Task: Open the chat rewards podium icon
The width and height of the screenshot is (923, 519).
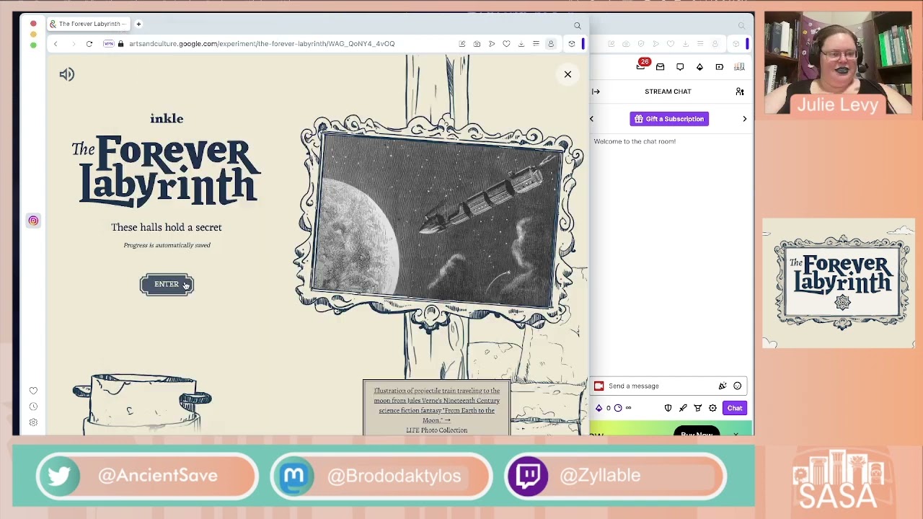Action: [698, 408]
